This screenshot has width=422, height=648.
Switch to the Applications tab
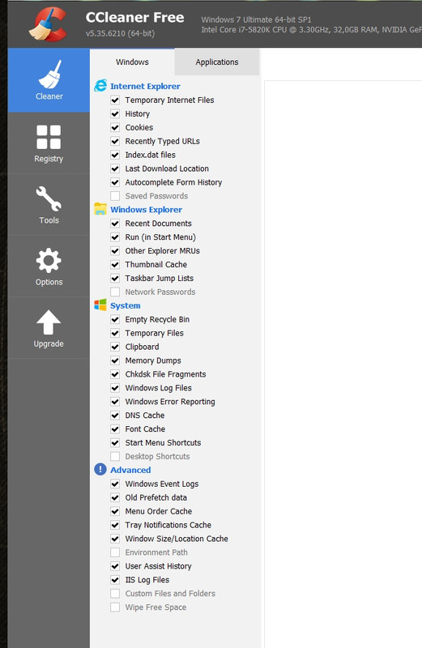[217, 62]
